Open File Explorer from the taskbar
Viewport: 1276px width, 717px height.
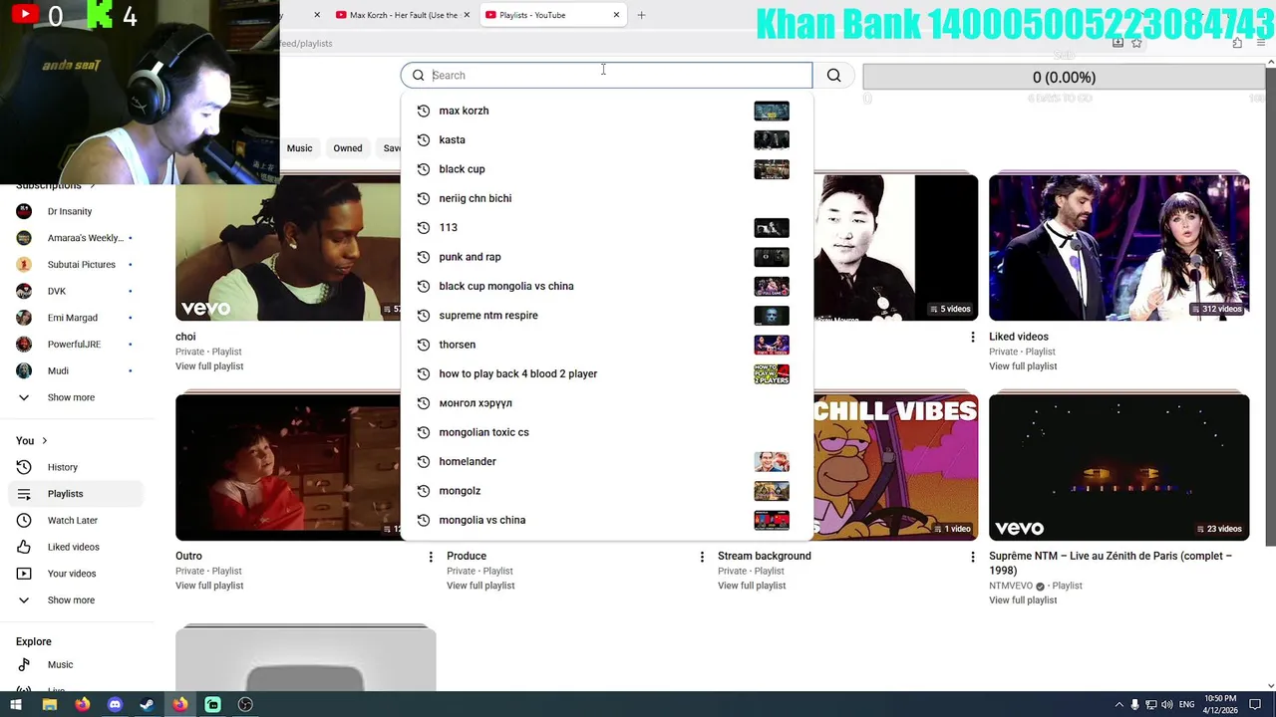click(49, 704)
